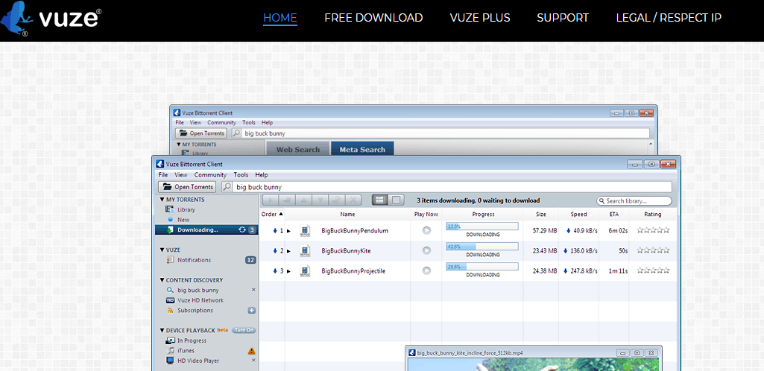Click the magnifier icon beside front search box

coord(227,187)
